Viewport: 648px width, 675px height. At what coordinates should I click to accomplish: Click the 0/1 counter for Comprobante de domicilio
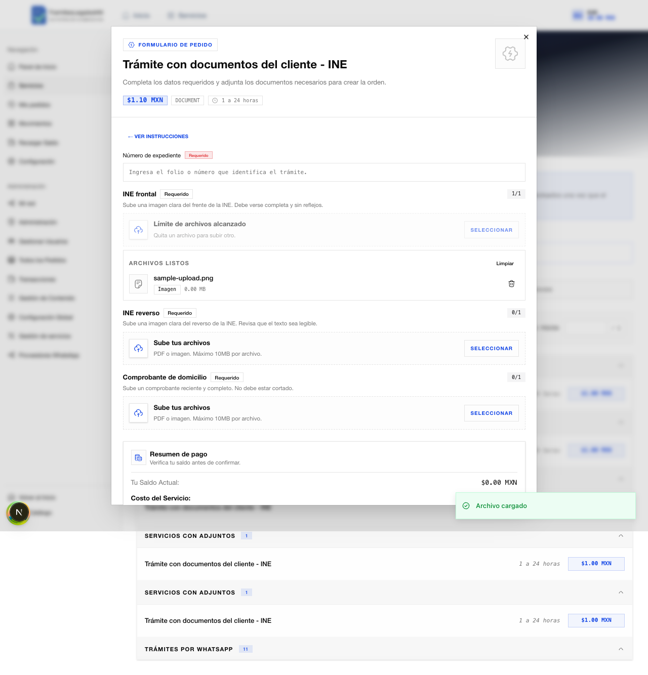click(516, 377)
